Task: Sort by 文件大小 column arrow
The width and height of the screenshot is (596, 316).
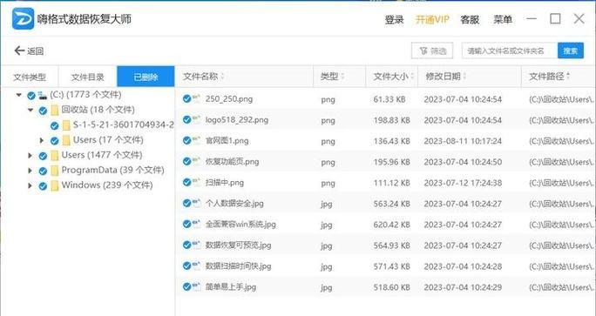Action: click(413, 77)
